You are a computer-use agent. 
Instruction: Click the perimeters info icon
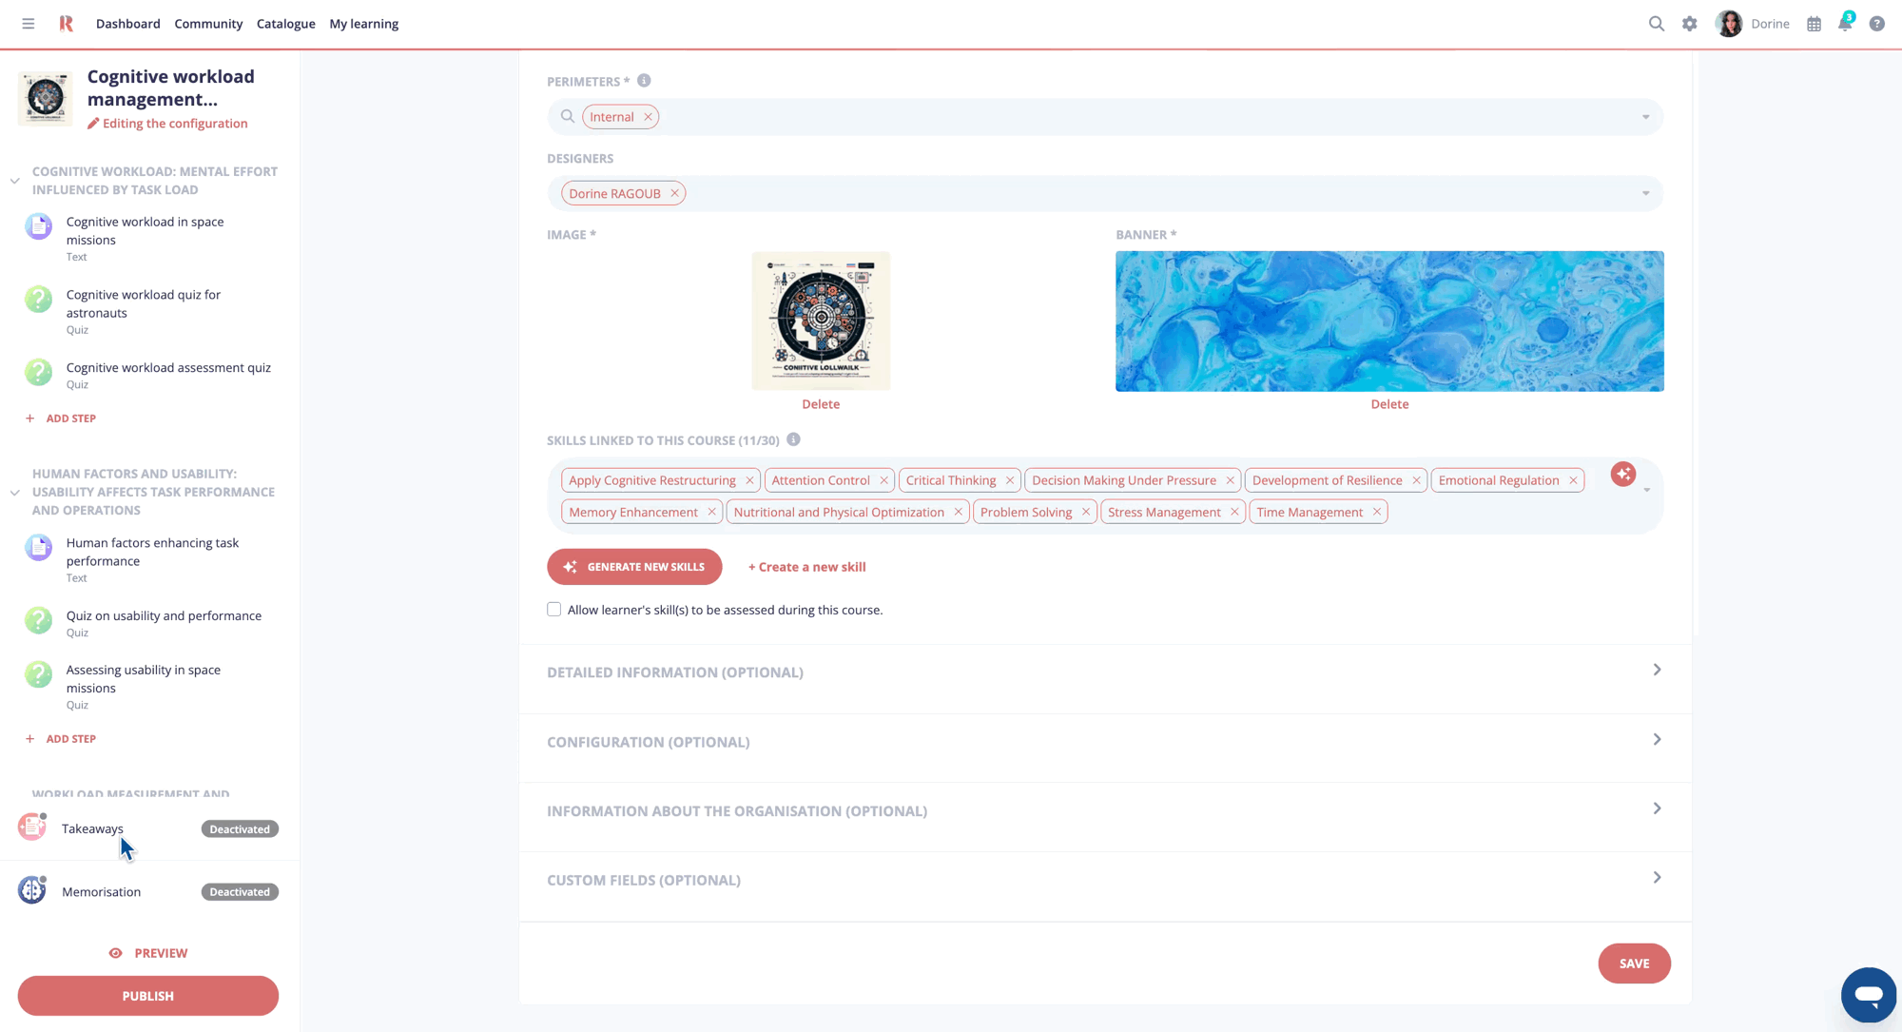(x=644, y=81)
